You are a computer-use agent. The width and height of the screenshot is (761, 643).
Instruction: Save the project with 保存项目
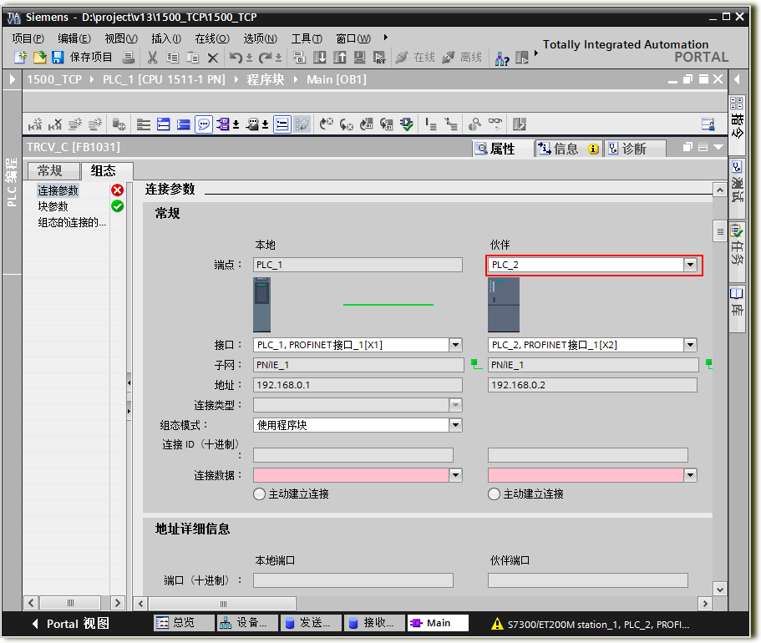[x=82, y=58]
